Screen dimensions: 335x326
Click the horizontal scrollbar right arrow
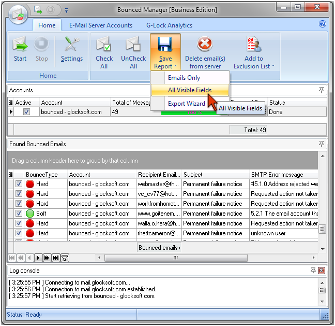(313, 258)
